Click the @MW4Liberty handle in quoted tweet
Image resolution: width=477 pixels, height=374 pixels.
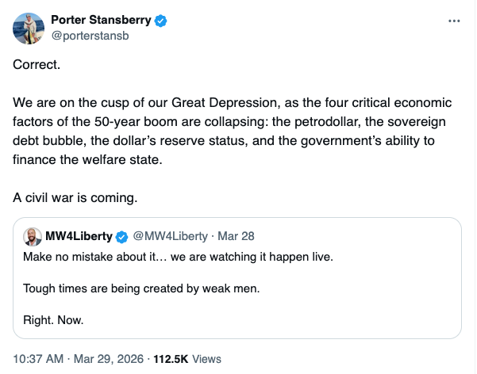(x=171, y=236)
